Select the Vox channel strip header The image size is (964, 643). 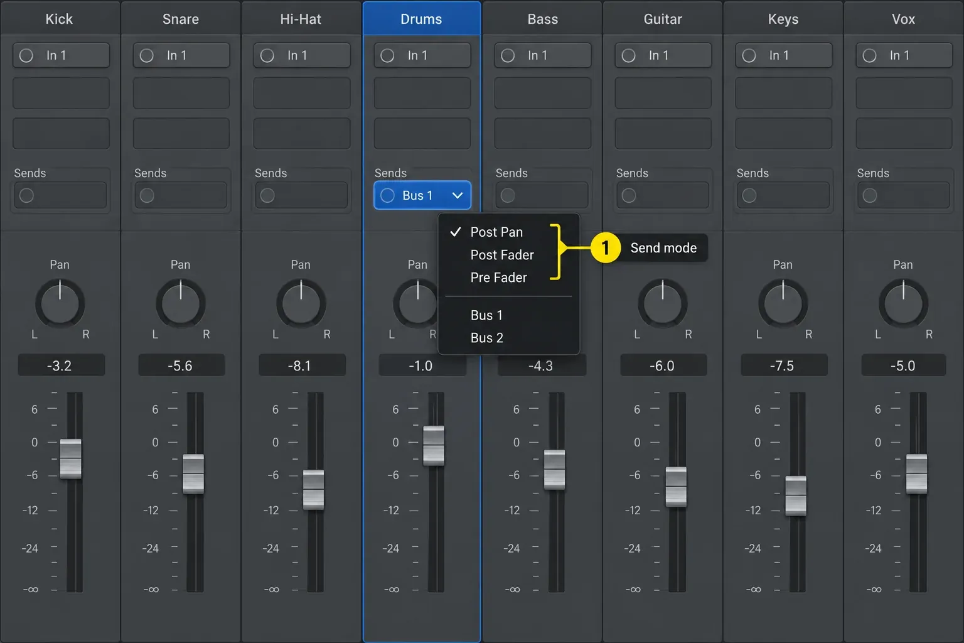pyautogui.click(x=904, y=19)
